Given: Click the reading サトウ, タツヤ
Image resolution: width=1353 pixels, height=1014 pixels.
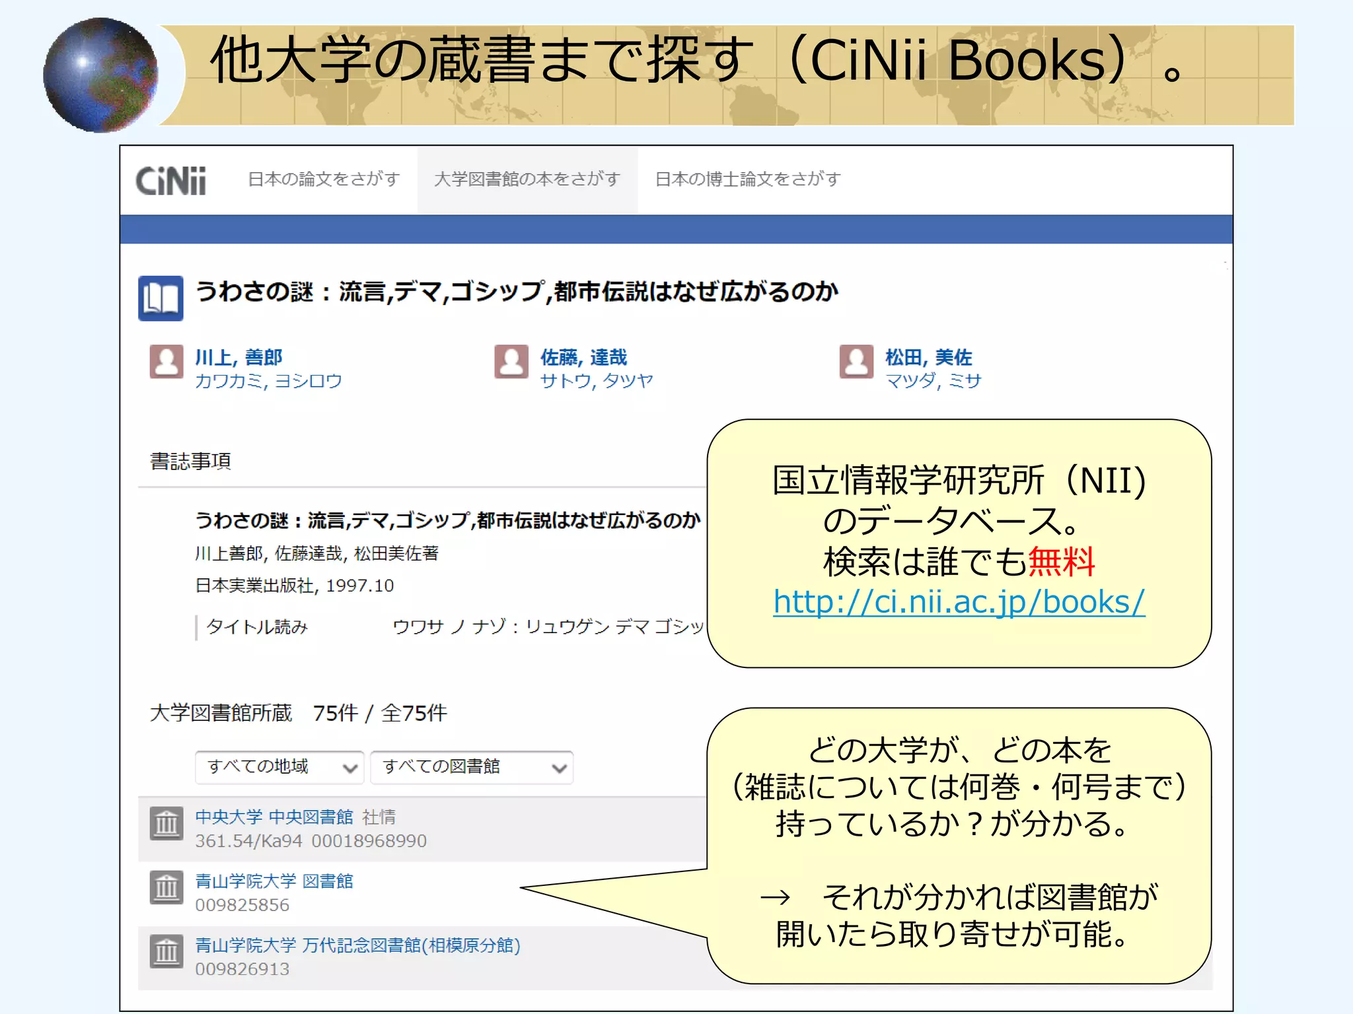Looking at the screenshot, I should pos(597,381).
